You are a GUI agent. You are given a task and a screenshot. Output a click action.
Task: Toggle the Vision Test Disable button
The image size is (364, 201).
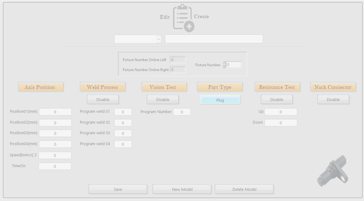pos(163,99)
